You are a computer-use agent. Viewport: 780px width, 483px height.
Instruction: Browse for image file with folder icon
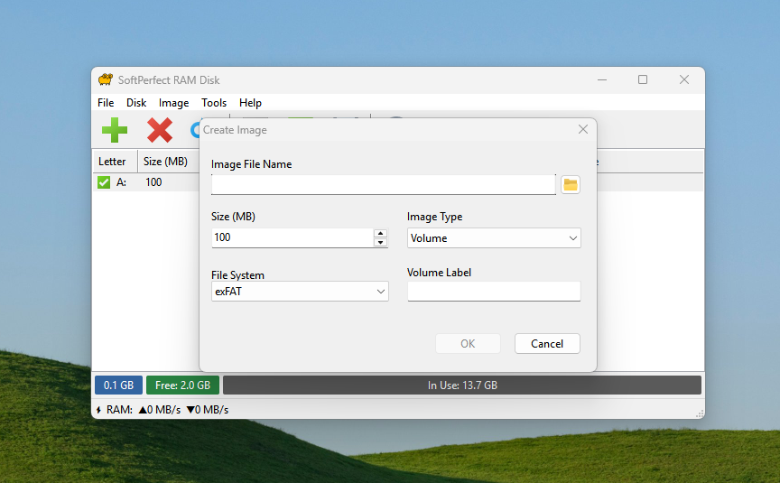(570, 185)
